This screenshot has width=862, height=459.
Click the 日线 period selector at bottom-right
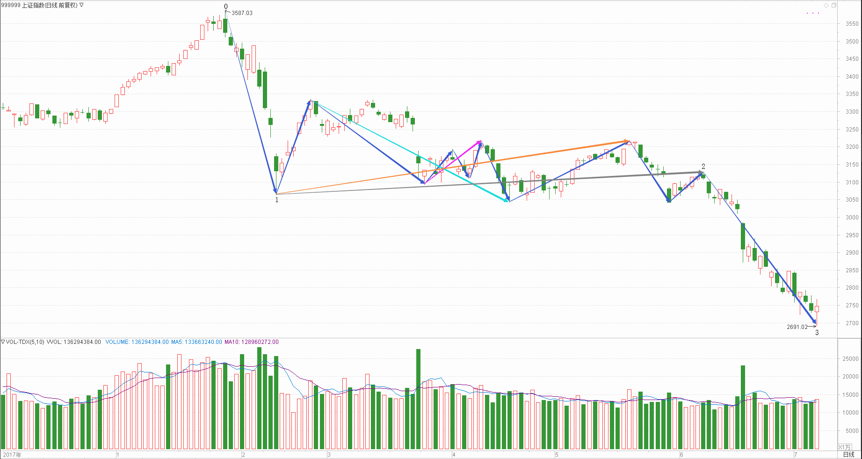[848, 454]
